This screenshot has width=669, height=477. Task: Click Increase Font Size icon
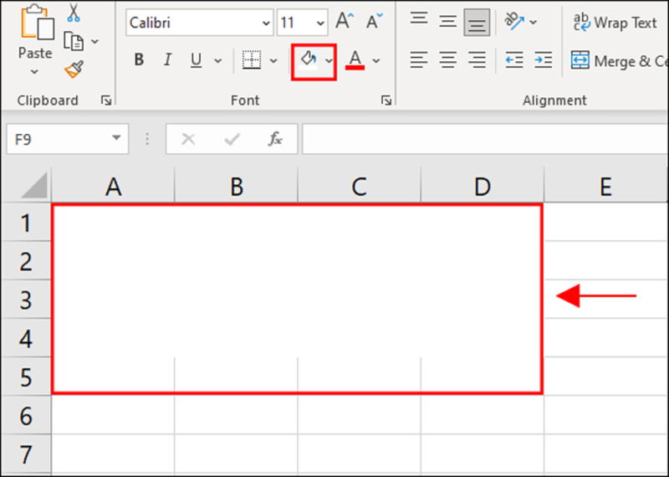pyautogui.click(x=345, y=21)
